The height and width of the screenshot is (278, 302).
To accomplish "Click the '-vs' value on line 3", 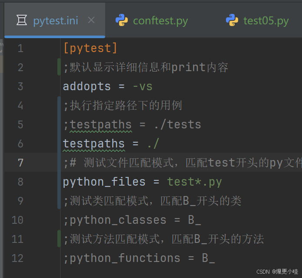I will [143, 86].
